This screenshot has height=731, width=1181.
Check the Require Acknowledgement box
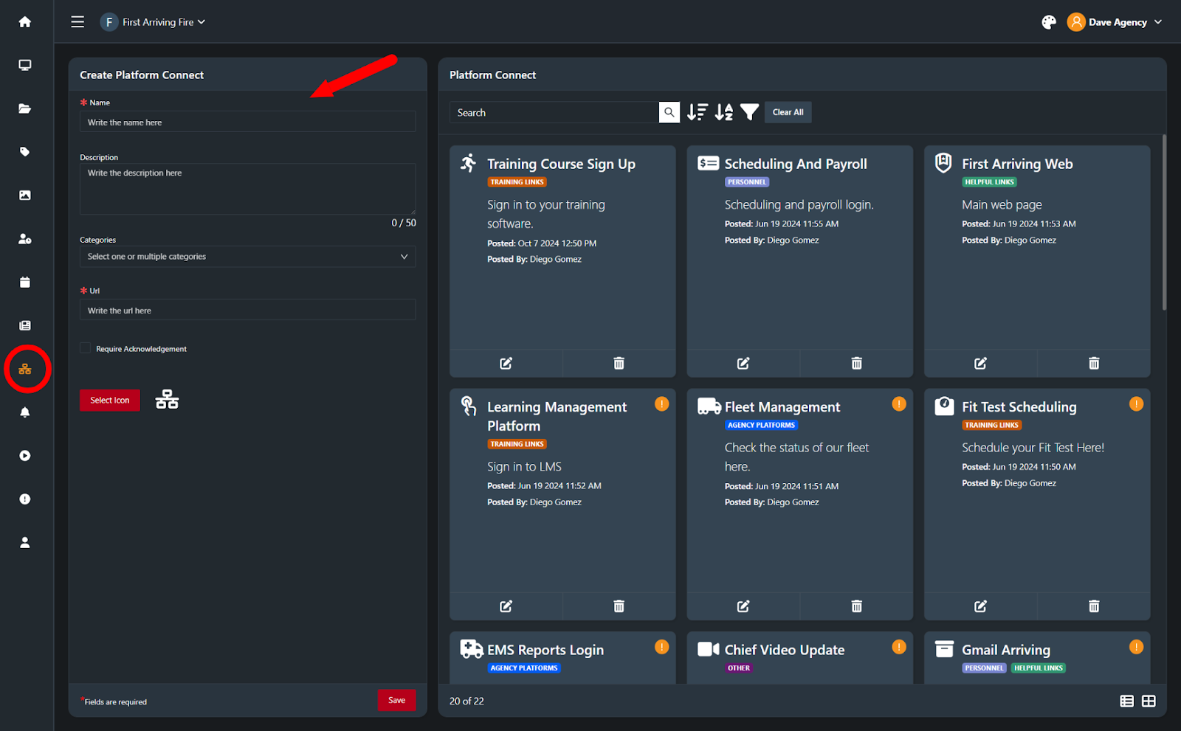(x=86, y=348)
